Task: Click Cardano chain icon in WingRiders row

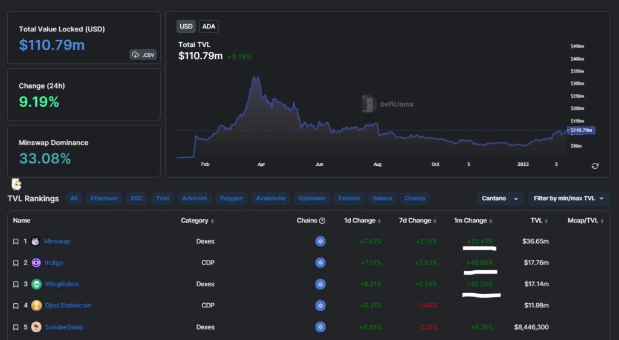Action: (320, 284)
